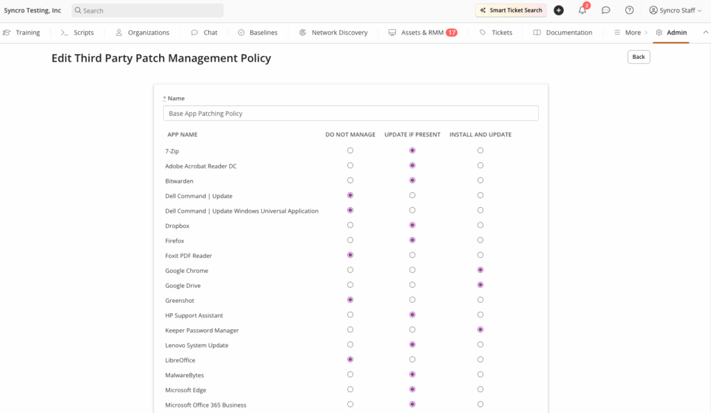Set Google Chrome to Do Not Manage
This screenshot has width=711, height=413.
[x=350, y=270]
